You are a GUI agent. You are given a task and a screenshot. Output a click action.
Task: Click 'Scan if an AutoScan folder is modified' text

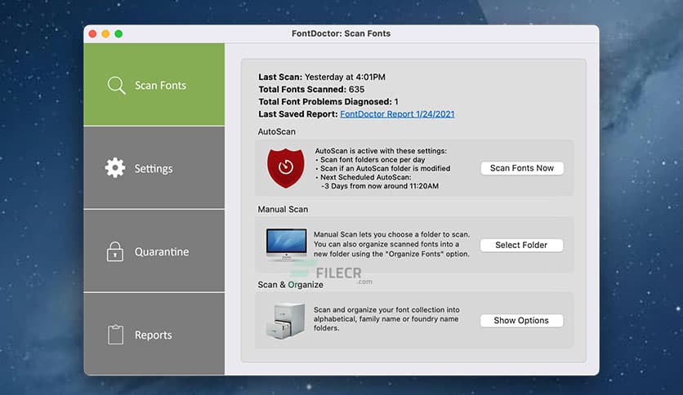click(385, 168)
